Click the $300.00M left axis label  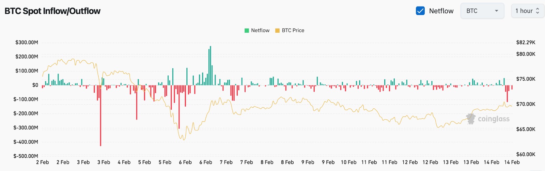coord(27,43)
